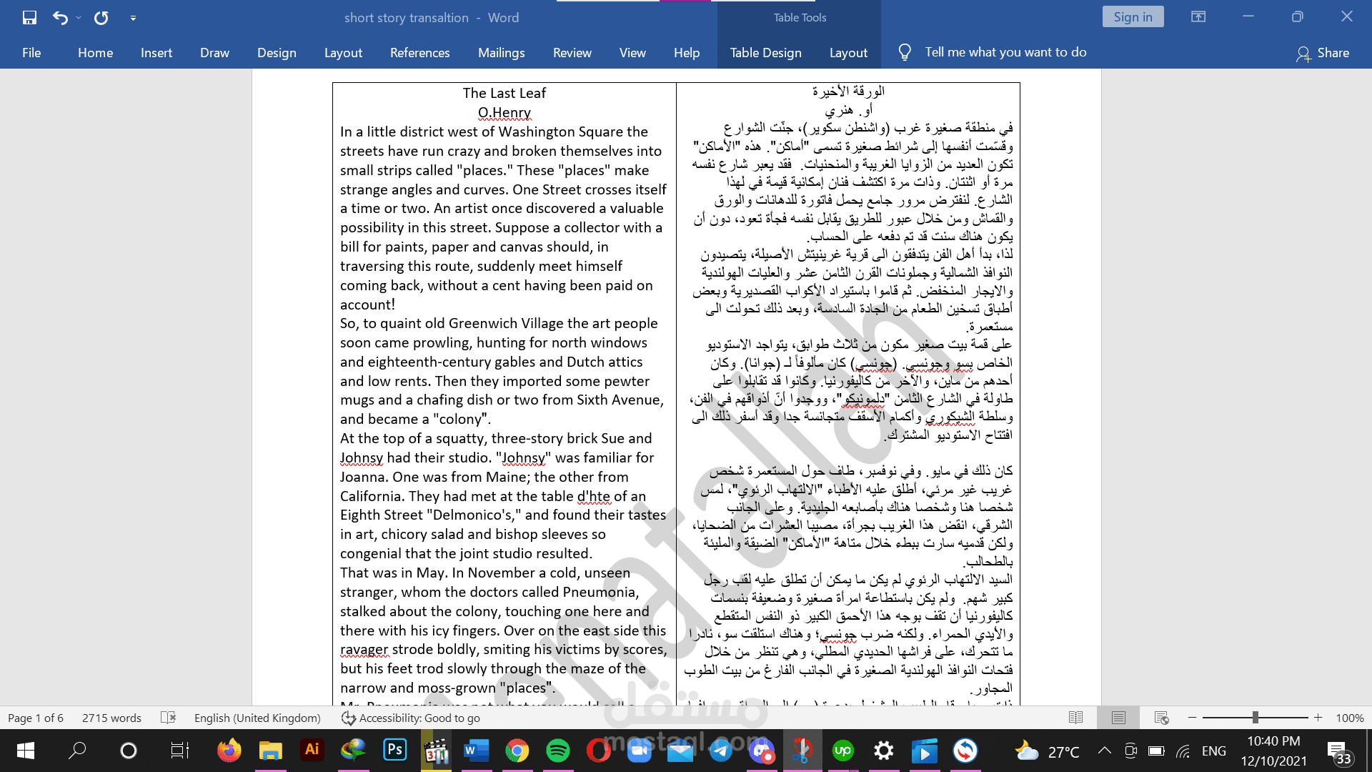Screen dimensions: 1372x772
Task: Click the Undo arrow icon
Action: click(x=60, y=17)
